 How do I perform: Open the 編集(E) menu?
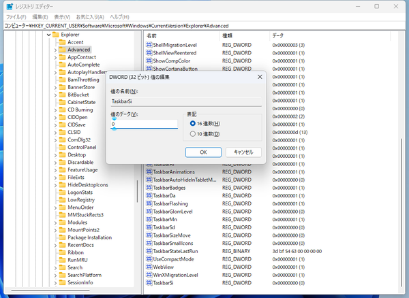[x=40, y=17]
